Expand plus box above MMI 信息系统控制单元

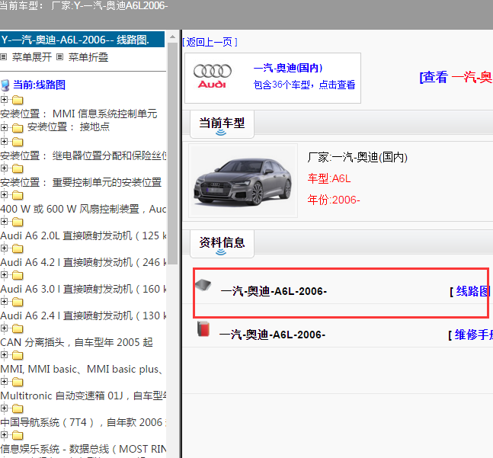[x=4, y=100]
